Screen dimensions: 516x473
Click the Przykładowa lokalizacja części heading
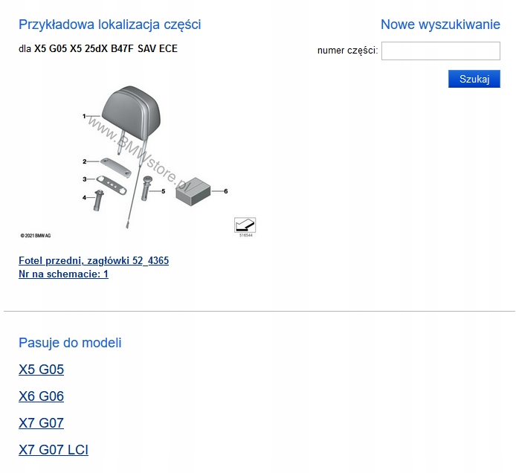point(109,25)
